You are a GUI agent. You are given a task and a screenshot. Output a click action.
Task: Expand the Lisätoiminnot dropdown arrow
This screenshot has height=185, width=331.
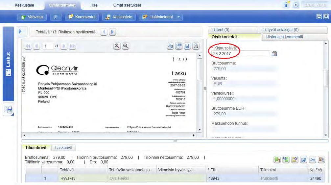[179, 17]
